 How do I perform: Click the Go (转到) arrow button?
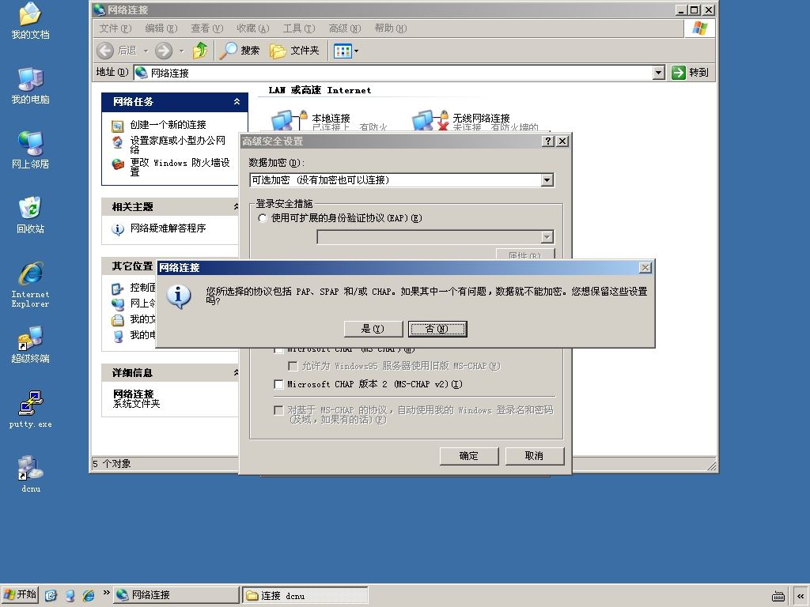[x=690, y=73]
